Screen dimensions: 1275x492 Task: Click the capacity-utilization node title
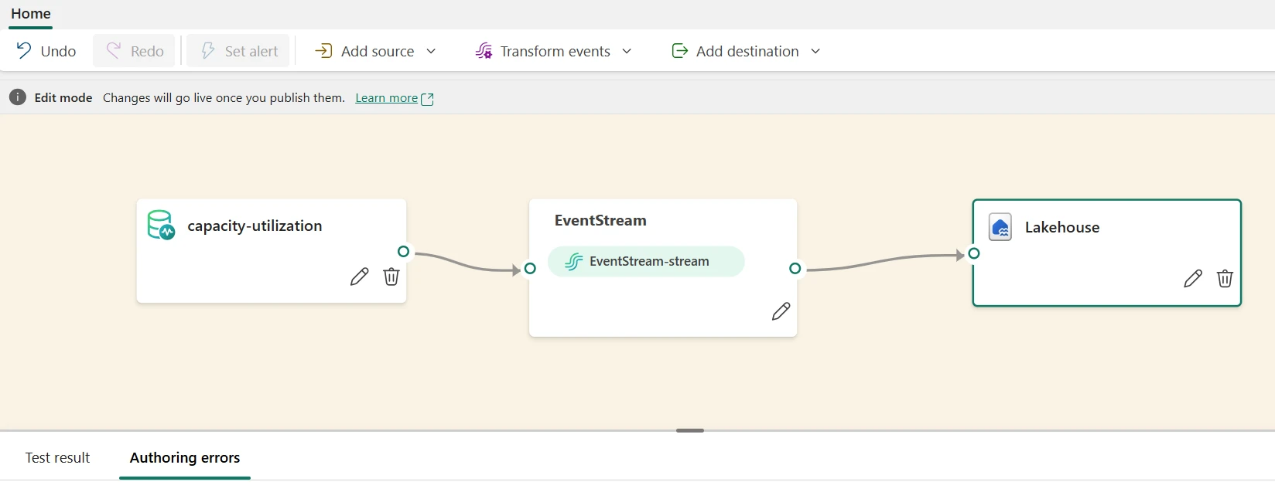[255, 226]
